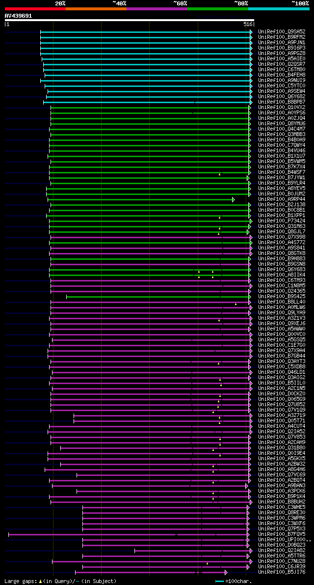Viewport: 314px width, 585px height.
Task: Click label UniRef100_Q31M63
Action: (282, 226)
